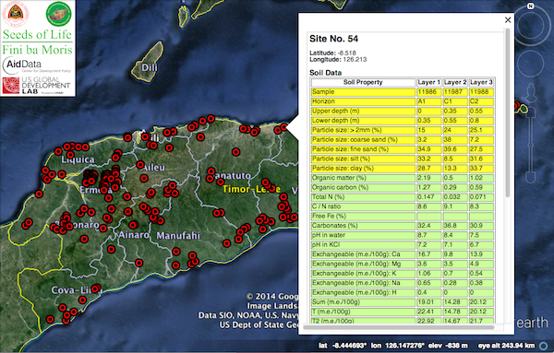This screenshot has width=554, height=353.
Task: Click the N north indicator on compass
Action: (x=530, y=6)
